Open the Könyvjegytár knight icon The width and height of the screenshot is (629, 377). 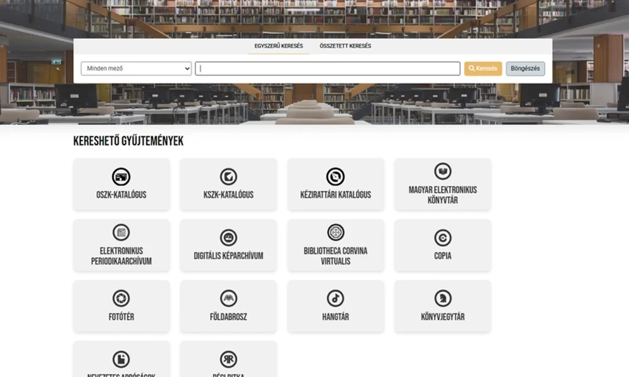pos(442,298)
